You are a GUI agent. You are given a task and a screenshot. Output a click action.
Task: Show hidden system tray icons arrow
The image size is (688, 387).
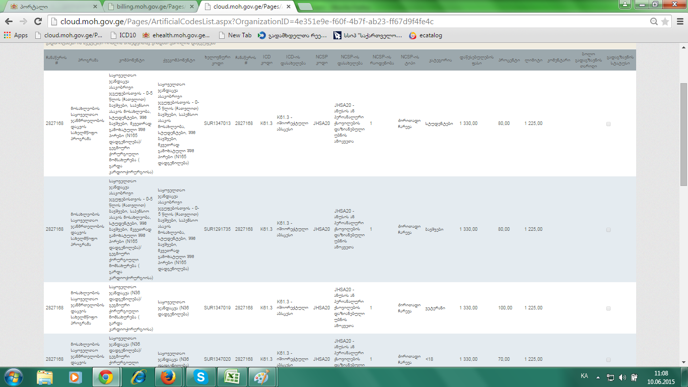598,376
